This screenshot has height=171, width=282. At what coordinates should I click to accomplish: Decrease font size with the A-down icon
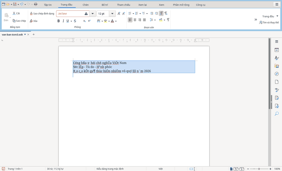coord(124,14)
